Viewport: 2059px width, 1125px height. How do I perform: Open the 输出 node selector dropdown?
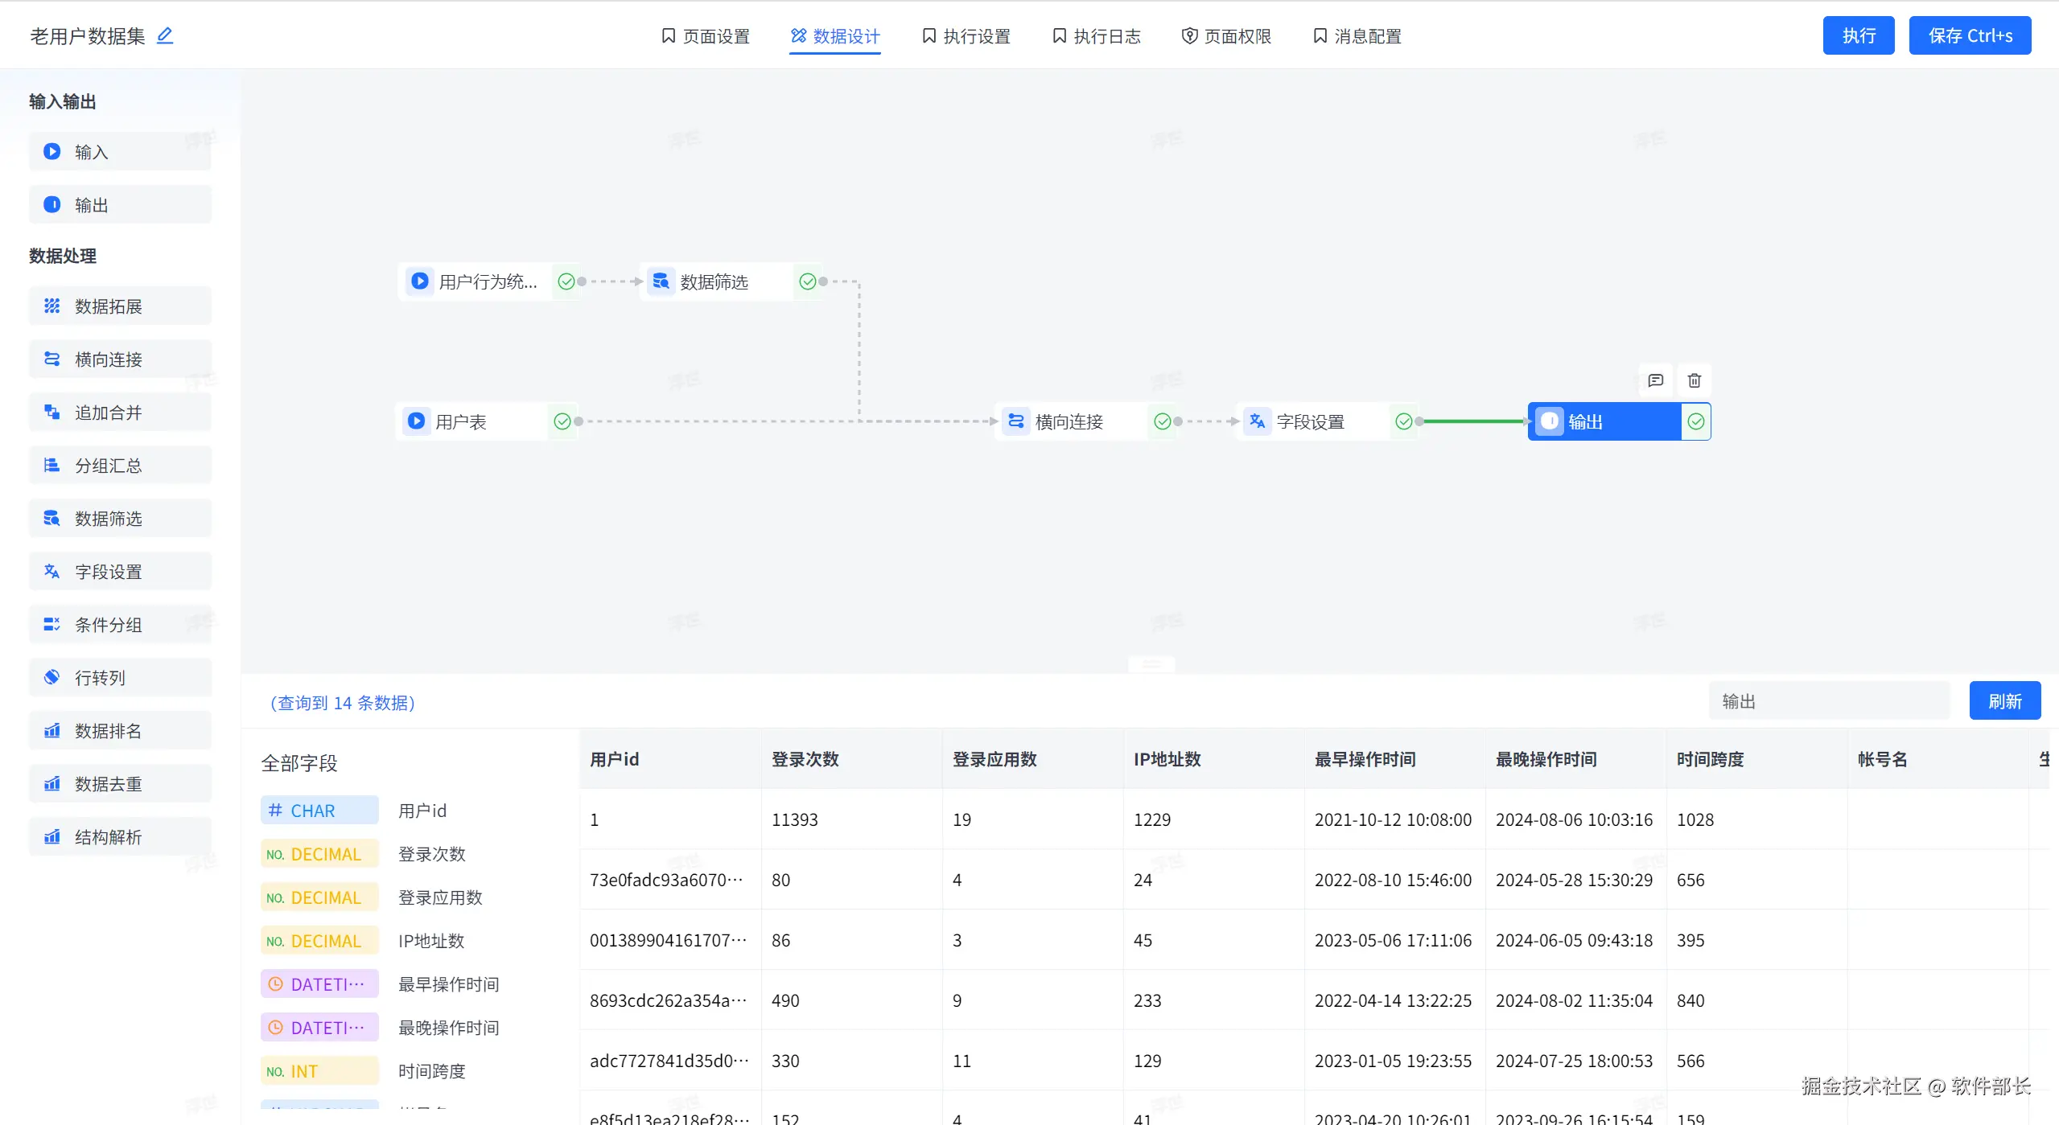1828,701
